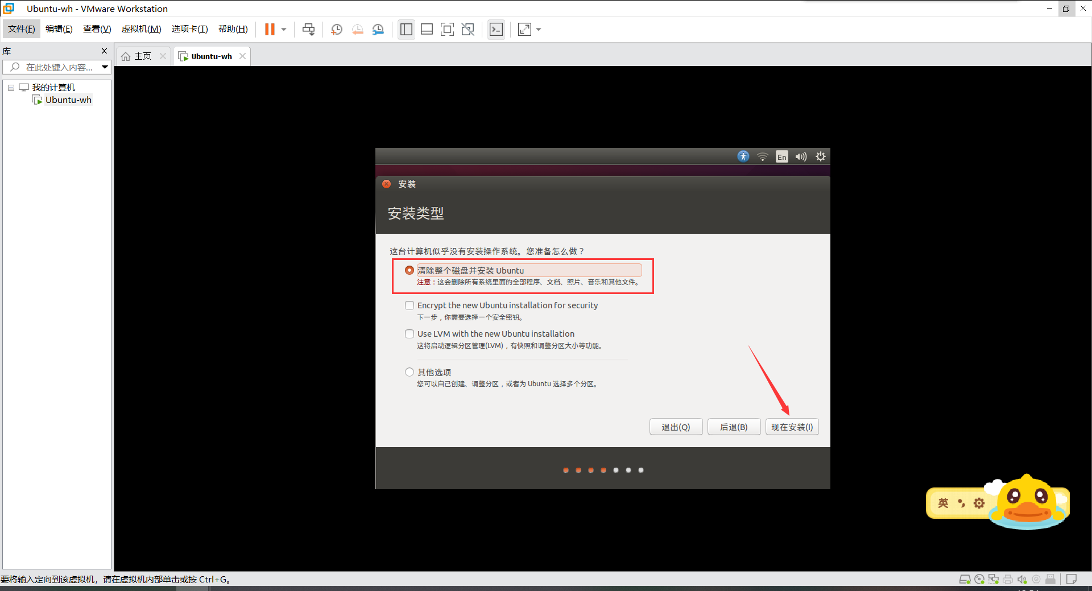Open the 帮助(H) menu

233,29
